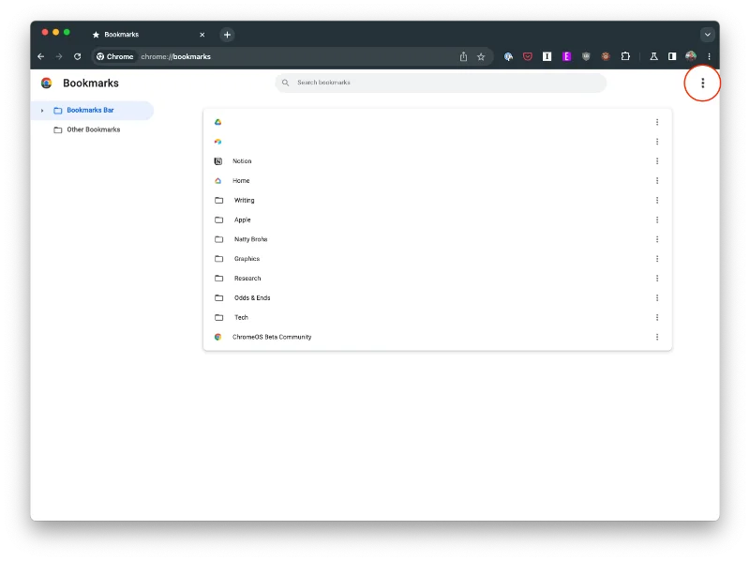Open more actions for the Writing folder
This screenshot has height=561, width=750.
[x=657, y=200]
